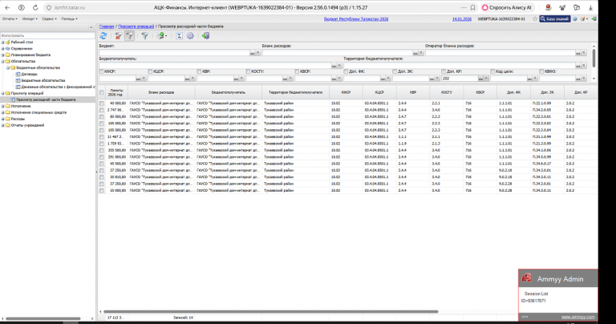Viewport: 616px width, 324px height.
Task: Bookmark this page in the address bar
Action: 473,7
